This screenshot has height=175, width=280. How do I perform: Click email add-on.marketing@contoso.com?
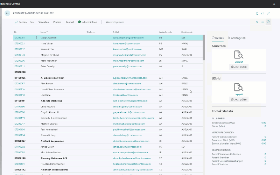coord(130,101)
